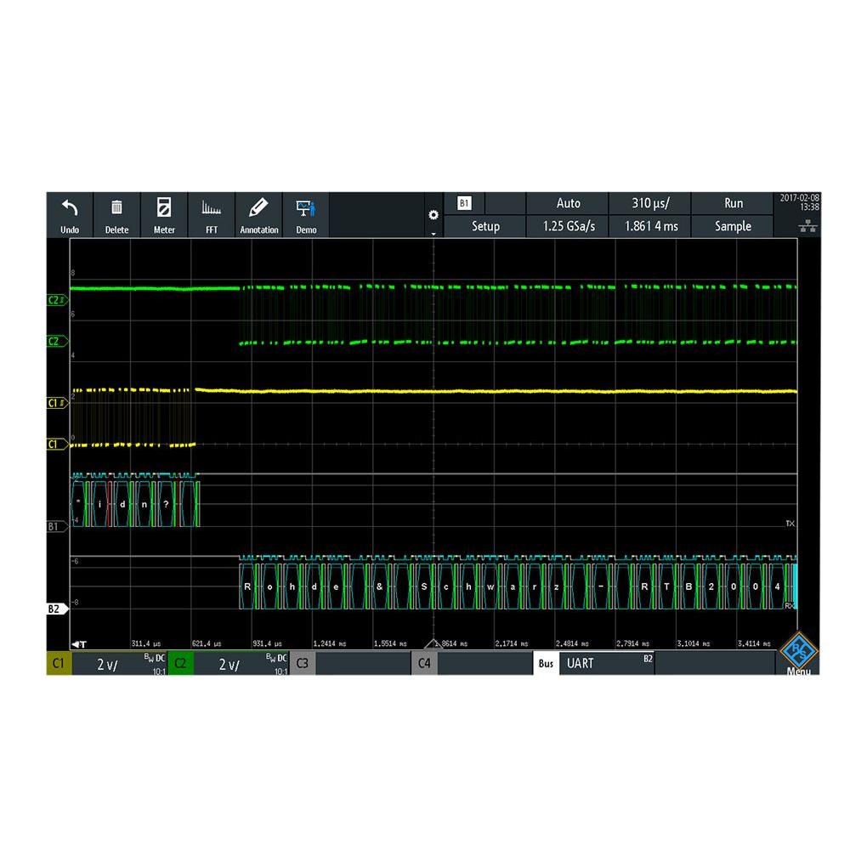Click the 1.25 GSa/s sample rate
Image resolution: width=867 pixels, height=867 pixels.
pyautogui.click(x=568, y=226)
